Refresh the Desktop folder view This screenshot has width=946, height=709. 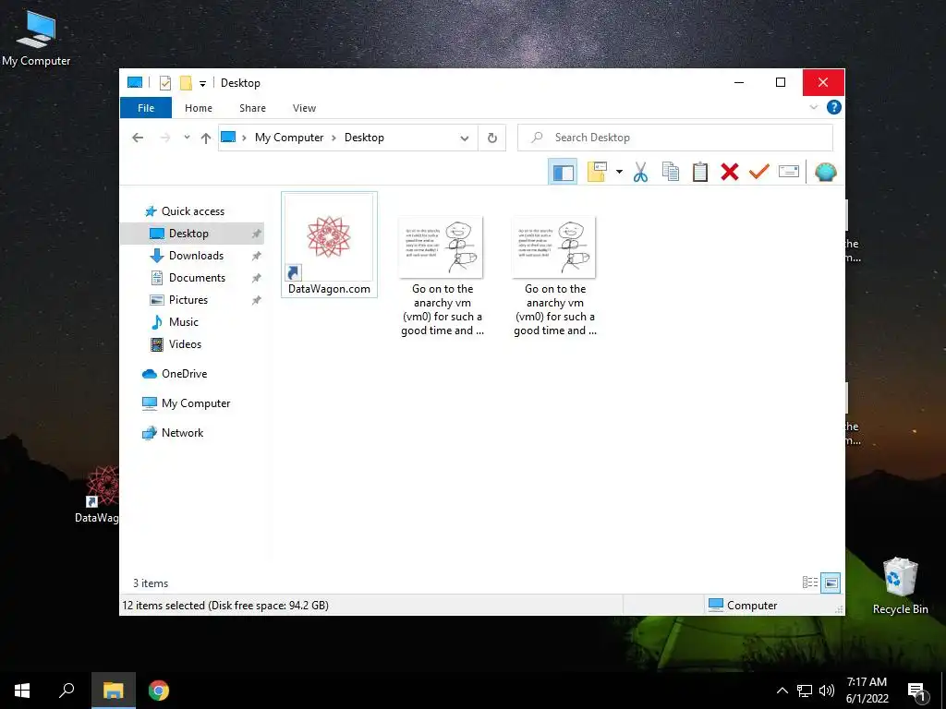[x=492, y=138]
